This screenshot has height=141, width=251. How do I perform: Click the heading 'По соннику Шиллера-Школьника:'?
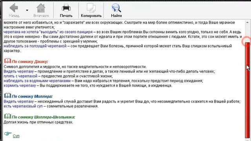[x=44, y=117]
